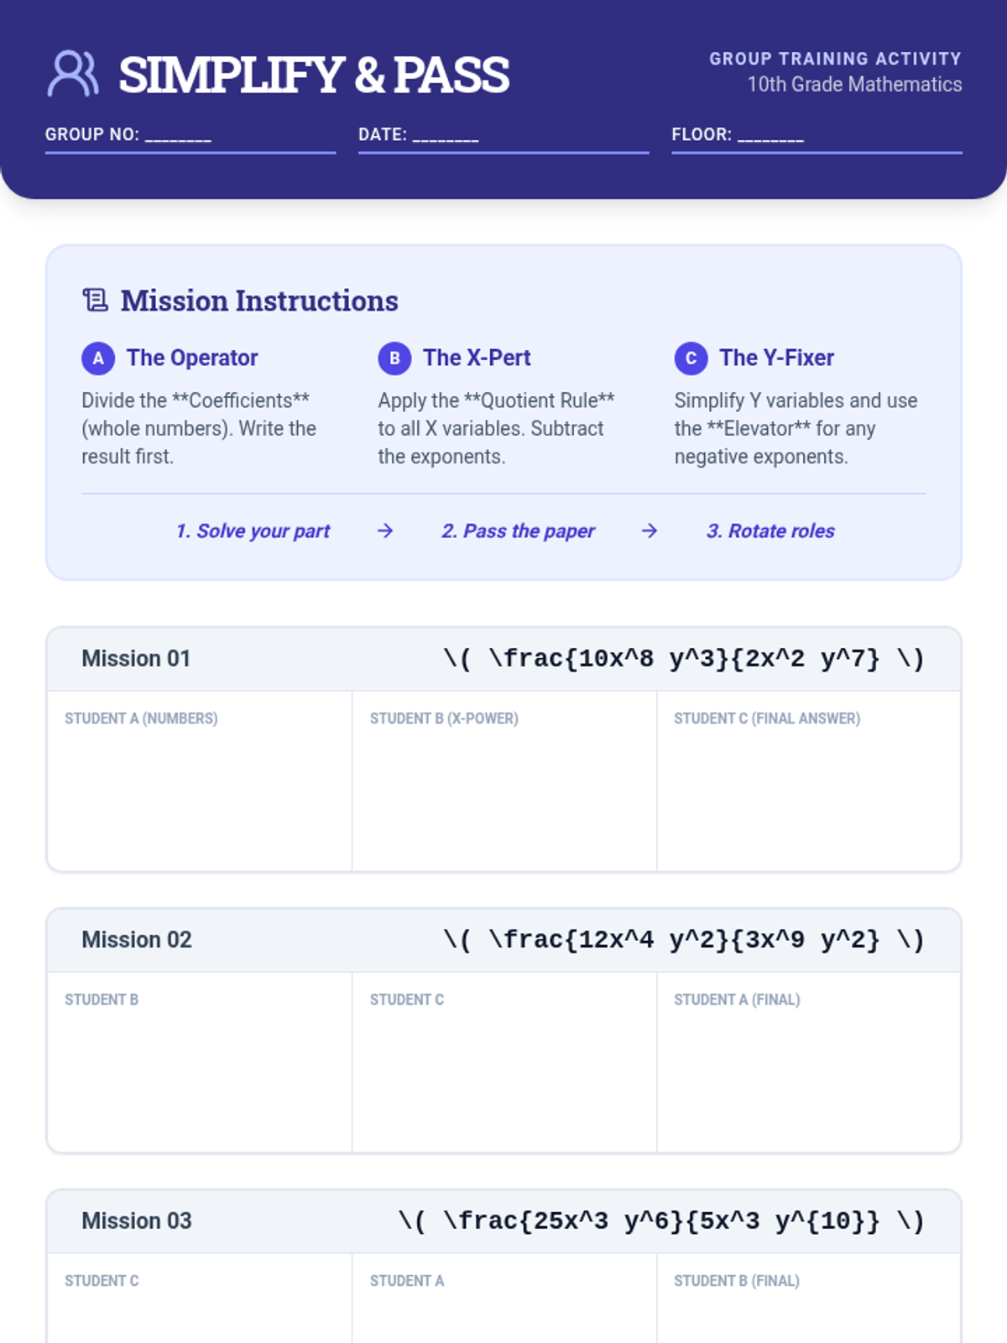Click the scroll icon beside Mission Instructions
This screenshot has height=1343, width=1007.
click(x=96, y=300)
